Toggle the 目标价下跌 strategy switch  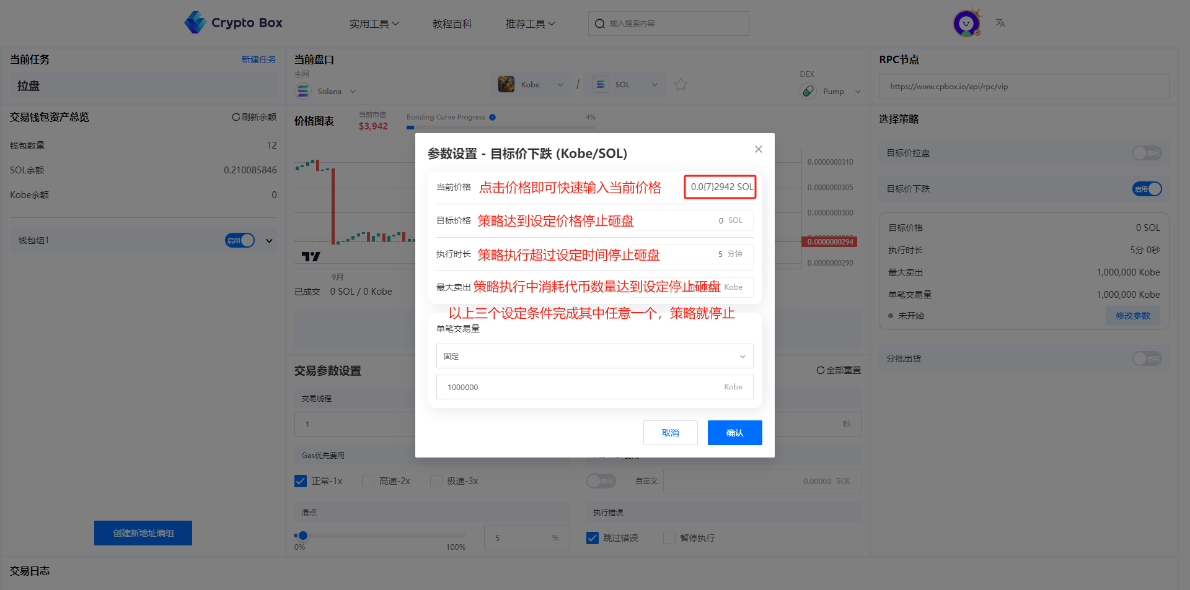pyautogui.click(x=1147, y=189)
